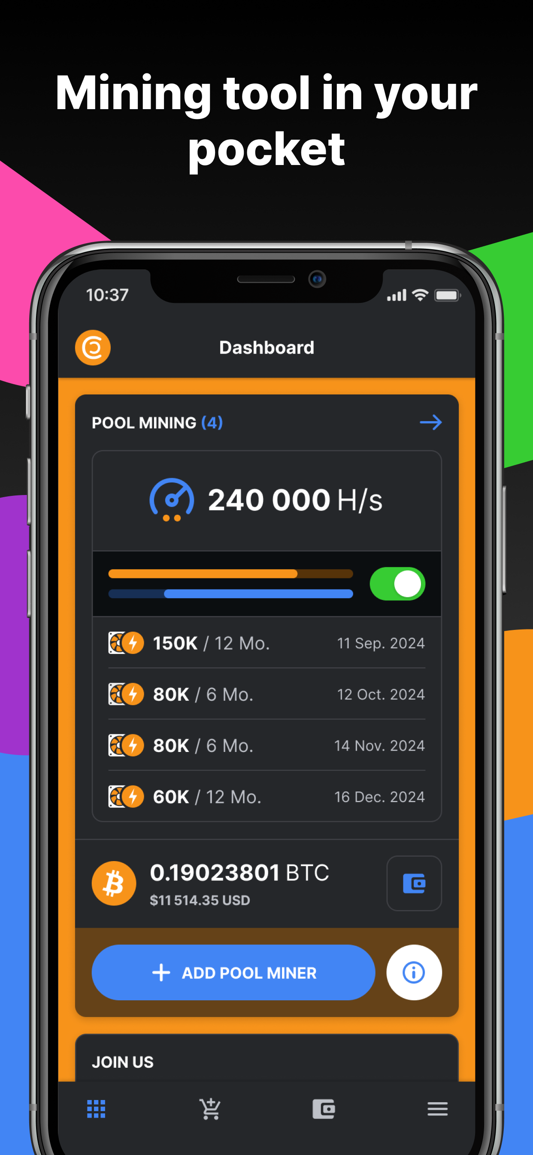Screen dimensions: 533x1155
Task: Open the hamburger menu tab in the bottom bar
Action: pyautogui.click(x=437, y=1109)
